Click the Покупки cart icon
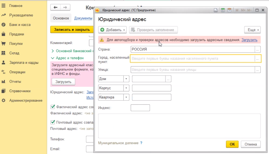 tap(3, 44)
